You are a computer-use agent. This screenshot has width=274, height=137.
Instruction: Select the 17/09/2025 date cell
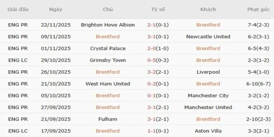pyautogui.click(x=56, y=131)
